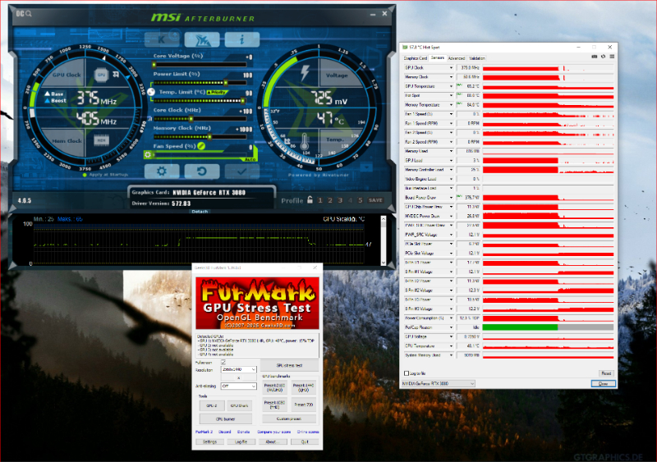Open FurMark Resolution dropdown
The height and width of the screenshot is (462, 657).
[x=238, y=369]
